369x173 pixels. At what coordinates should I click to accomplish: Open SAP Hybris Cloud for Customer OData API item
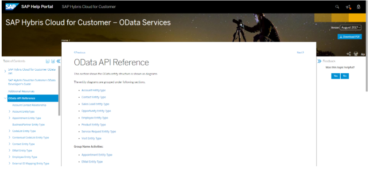tap(32, 71)
